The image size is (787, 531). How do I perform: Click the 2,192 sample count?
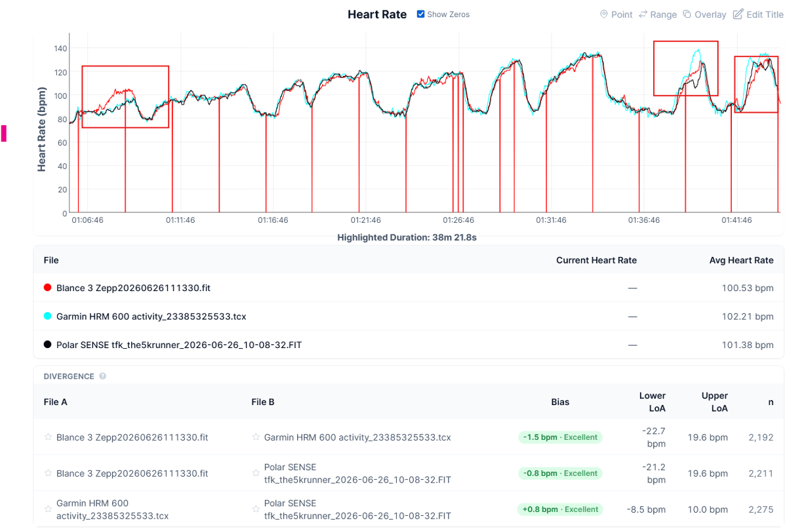pyautogui.click(x=761, y=437)
